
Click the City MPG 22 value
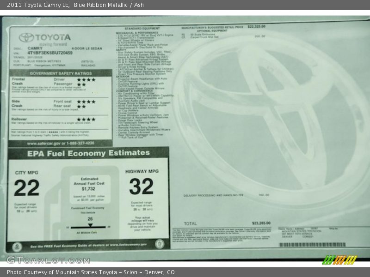[x=26, y=187]
